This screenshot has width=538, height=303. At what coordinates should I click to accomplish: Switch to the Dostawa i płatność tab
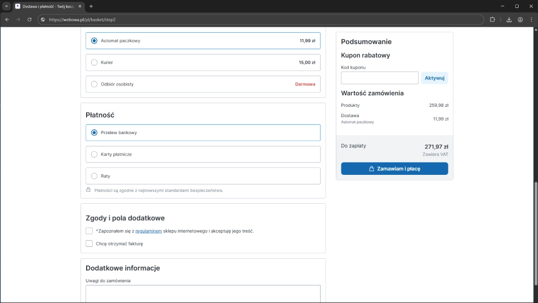pos(47,6)
